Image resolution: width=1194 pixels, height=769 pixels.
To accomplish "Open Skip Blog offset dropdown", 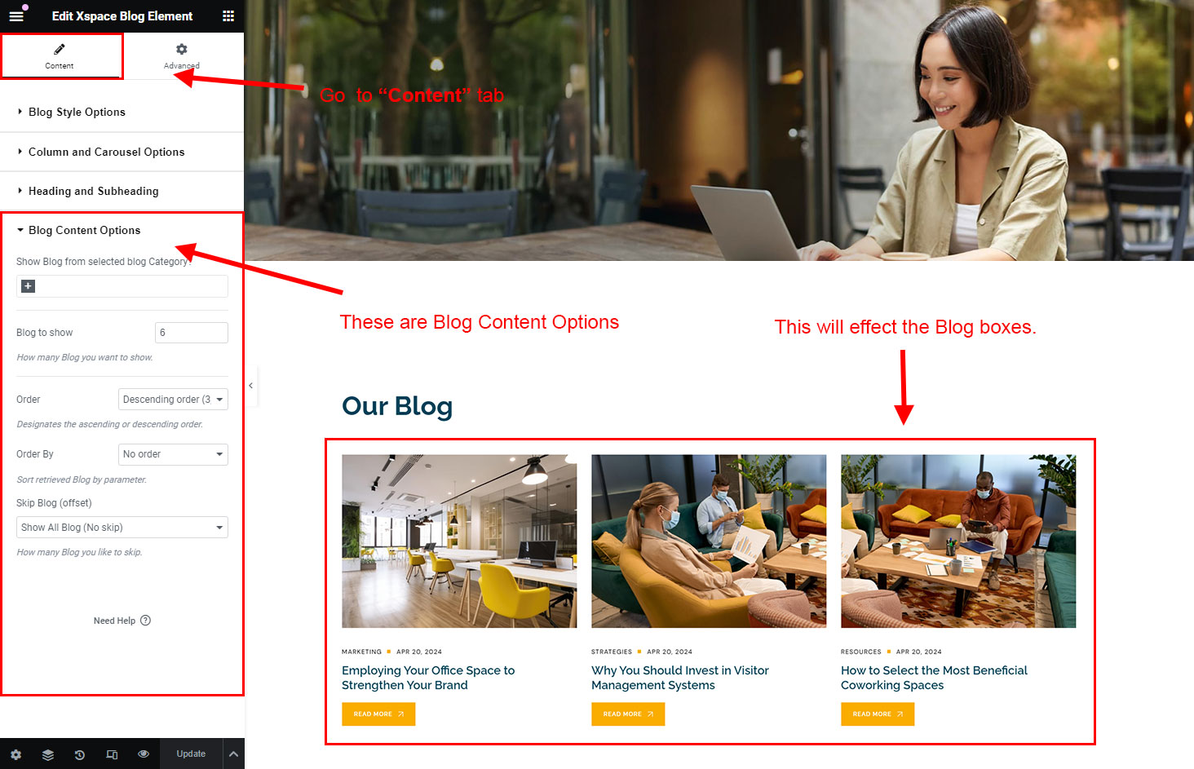I will pos(122,528).
